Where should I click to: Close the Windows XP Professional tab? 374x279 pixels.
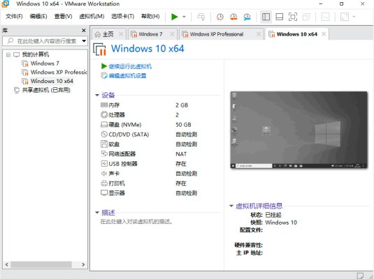[259, 34]
